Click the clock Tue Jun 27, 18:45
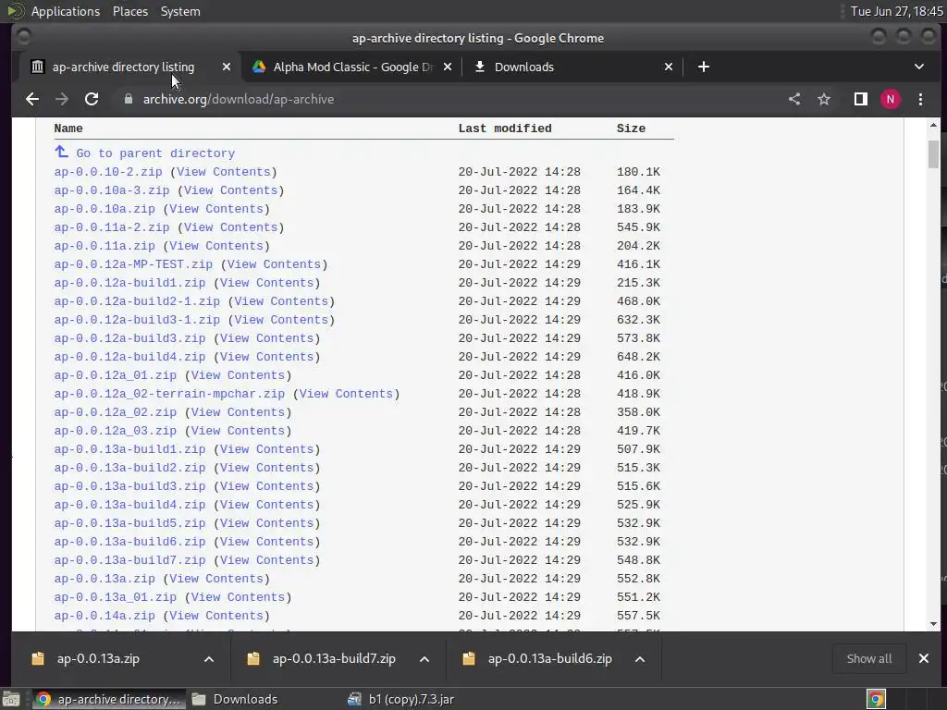This screenshot has width=947, height=710. pyautogui.click(x=896, y=11)
